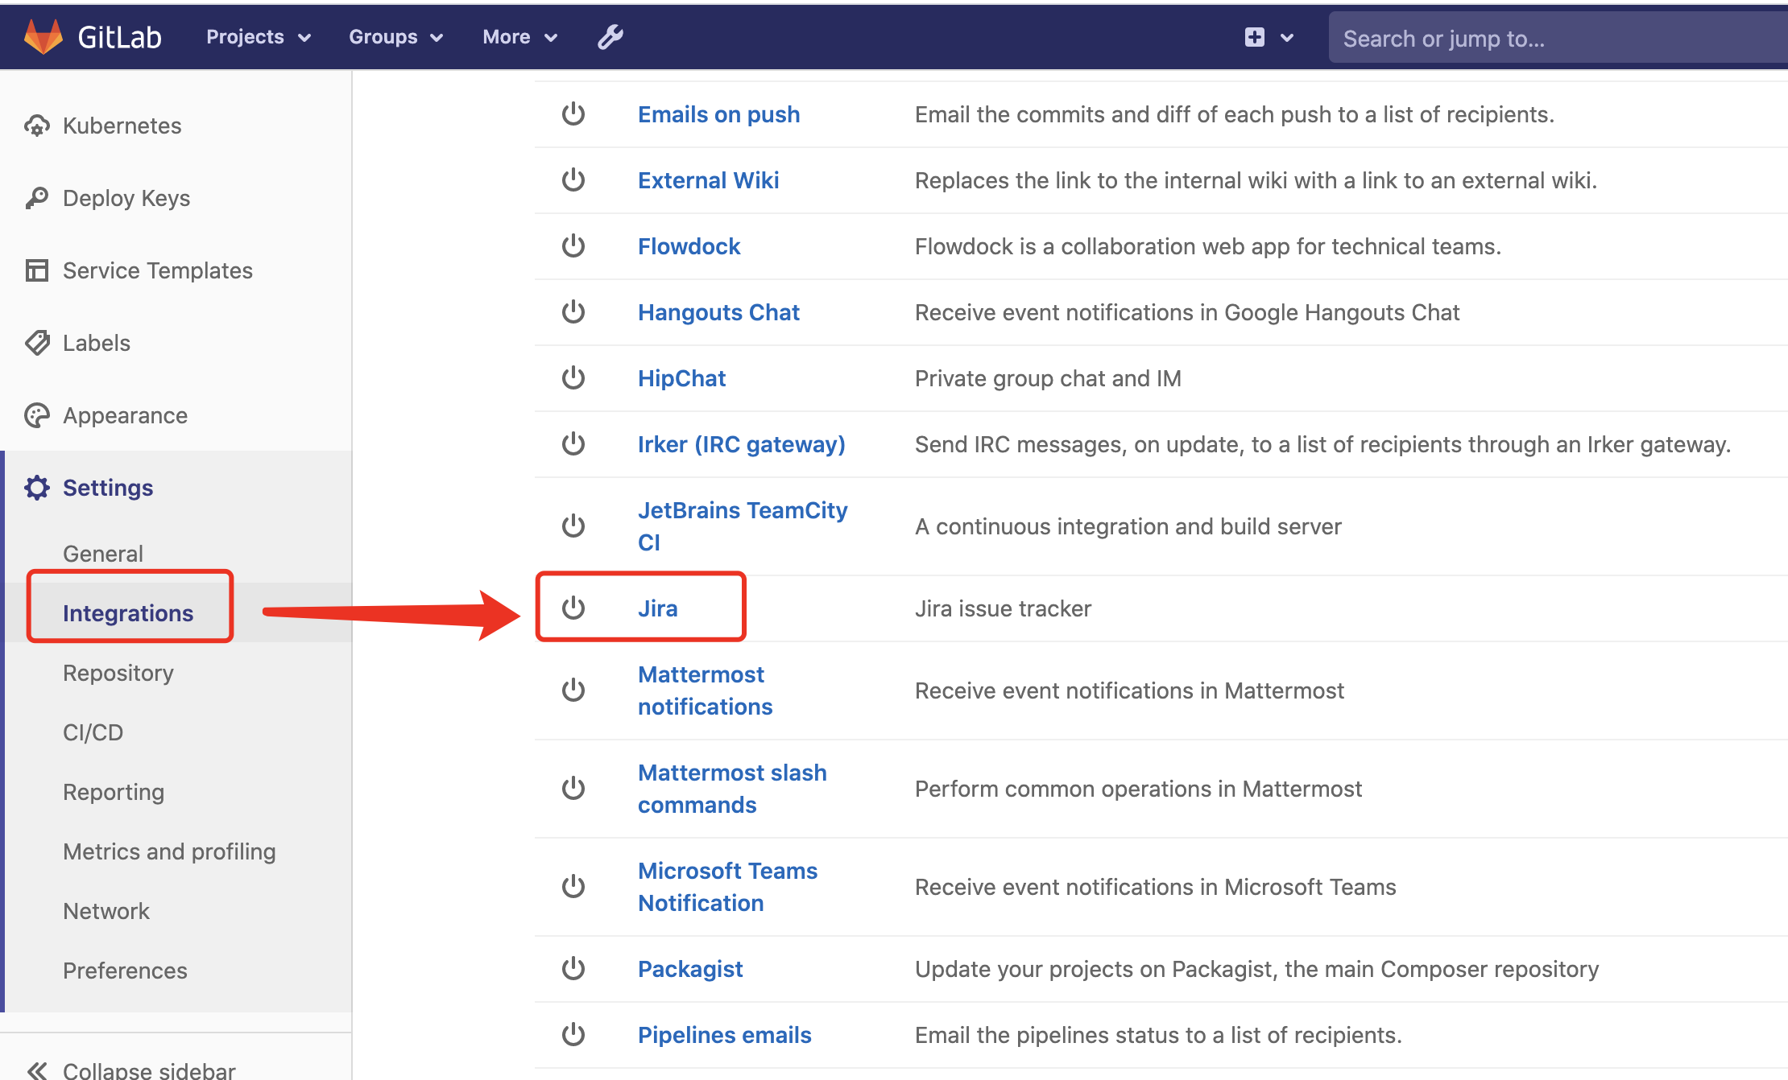Screen dimensions: 1788x1080
Task: Click the GitLab wordmark text
Action: (x=120, y=37)
